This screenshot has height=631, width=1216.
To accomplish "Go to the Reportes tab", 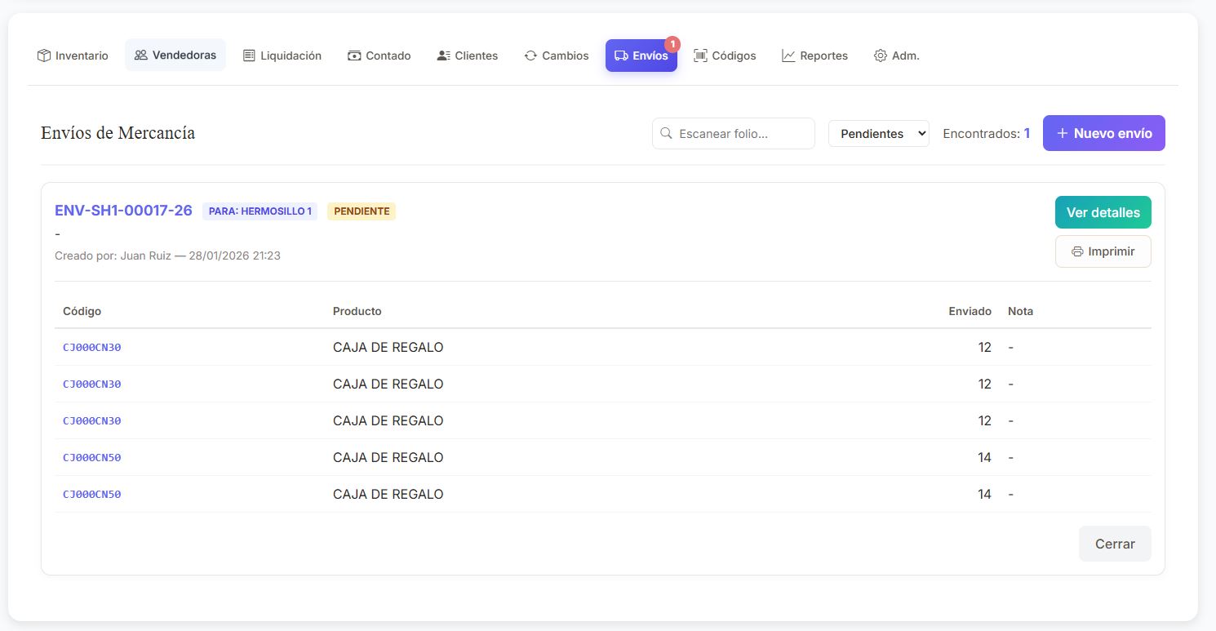I will pyautogui.click(x=814, y=56).
